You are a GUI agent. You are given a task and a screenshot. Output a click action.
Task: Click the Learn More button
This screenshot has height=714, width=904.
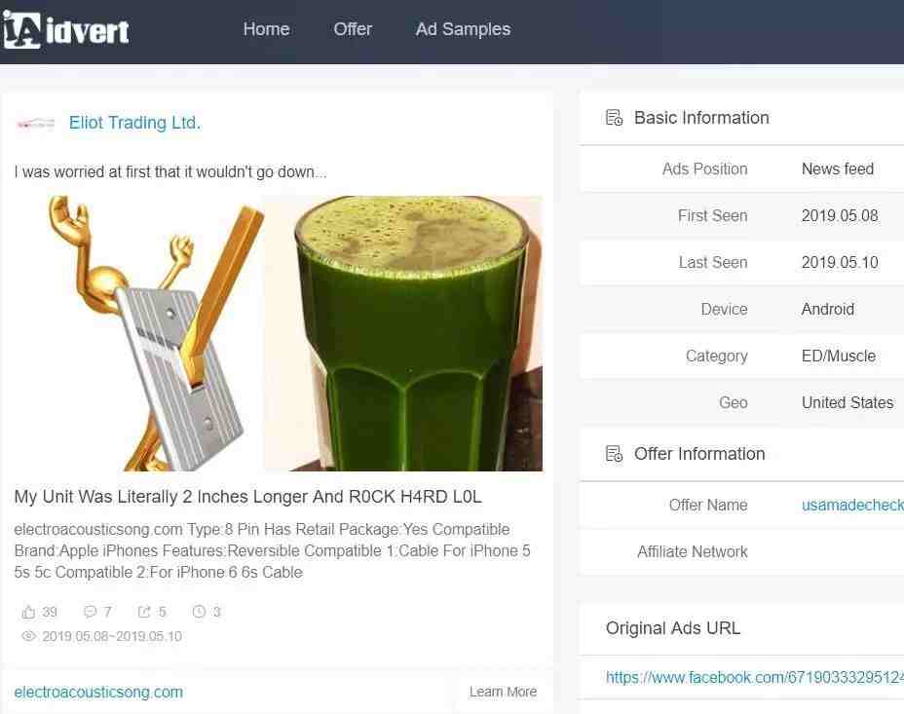click(x=503, y=692)
